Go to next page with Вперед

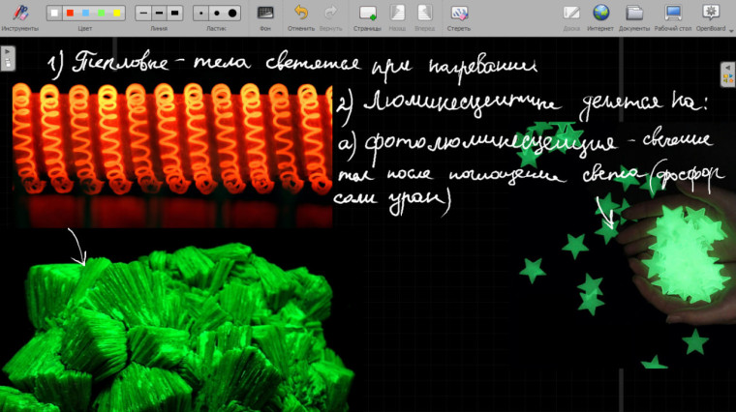pos(424,16)
